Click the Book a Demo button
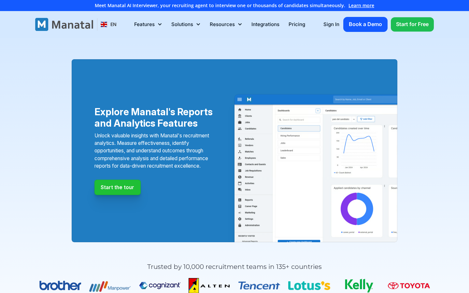This screenshot has height=293, width=469. (x=365, y=24)
